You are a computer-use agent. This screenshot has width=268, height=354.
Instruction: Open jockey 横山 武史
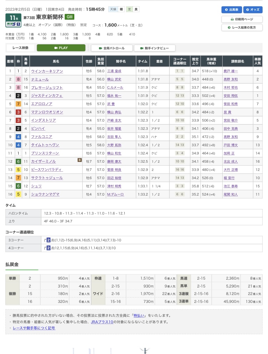coord(114,79)
